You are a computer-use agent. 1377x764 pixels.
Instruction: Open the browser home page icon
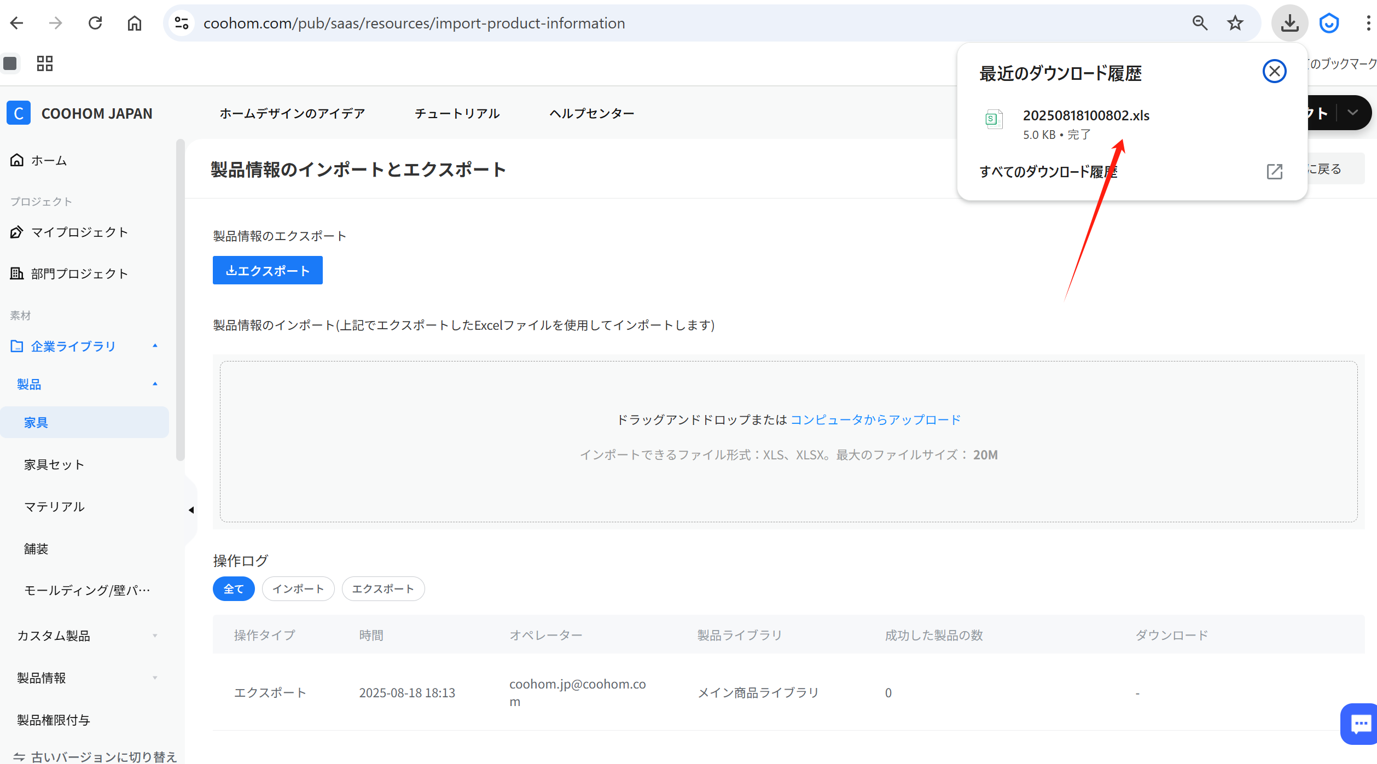pyautogui.click(x=135, y=23)
